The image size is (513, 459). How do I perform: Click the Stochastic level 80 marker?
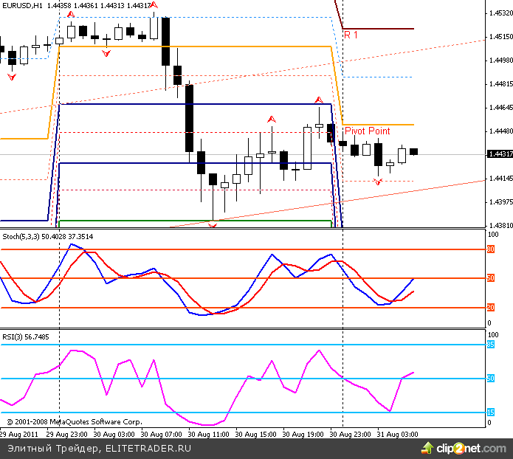tap(490, 250)
